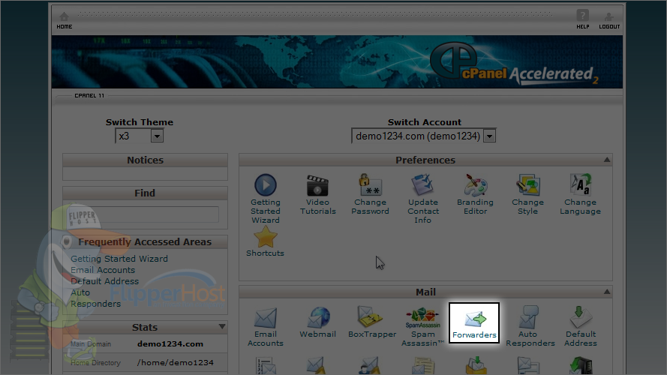Open Video Tutorials

[318, 194]
